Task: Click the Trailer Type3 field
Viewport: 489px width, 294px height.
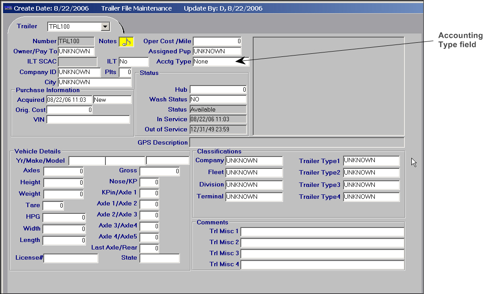Action: (371, 185)
